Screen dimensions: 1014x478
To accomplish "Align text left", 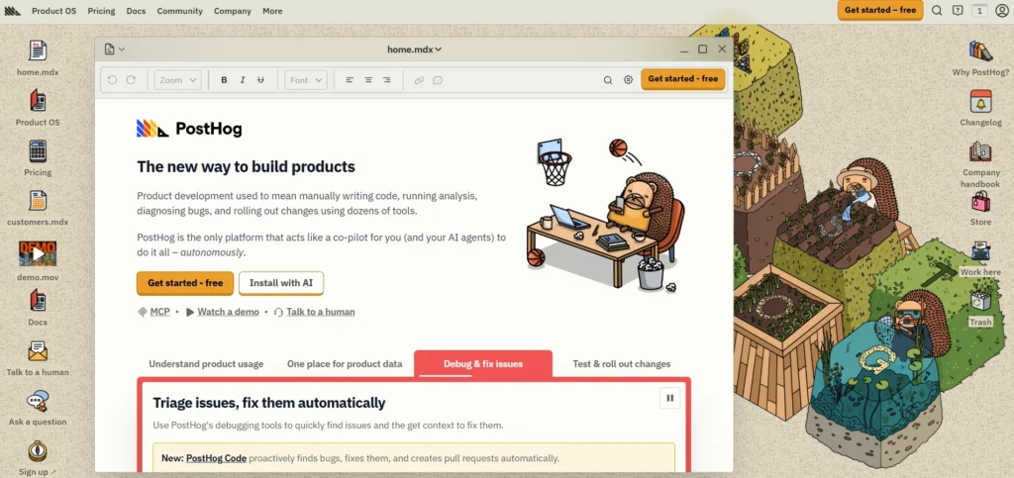I will [x=350, y=80].
